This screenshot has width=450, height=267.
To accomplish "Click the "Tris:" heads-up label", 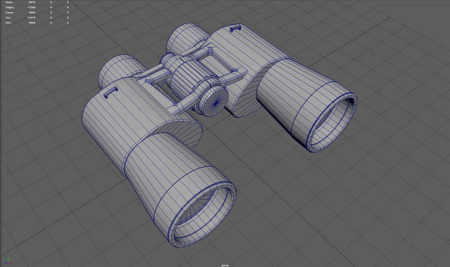I will tap(8, 18).
